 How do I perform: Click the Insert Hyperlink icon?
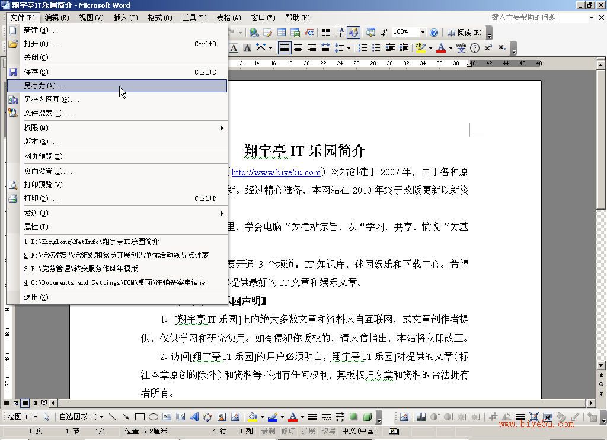coord(253,33)
